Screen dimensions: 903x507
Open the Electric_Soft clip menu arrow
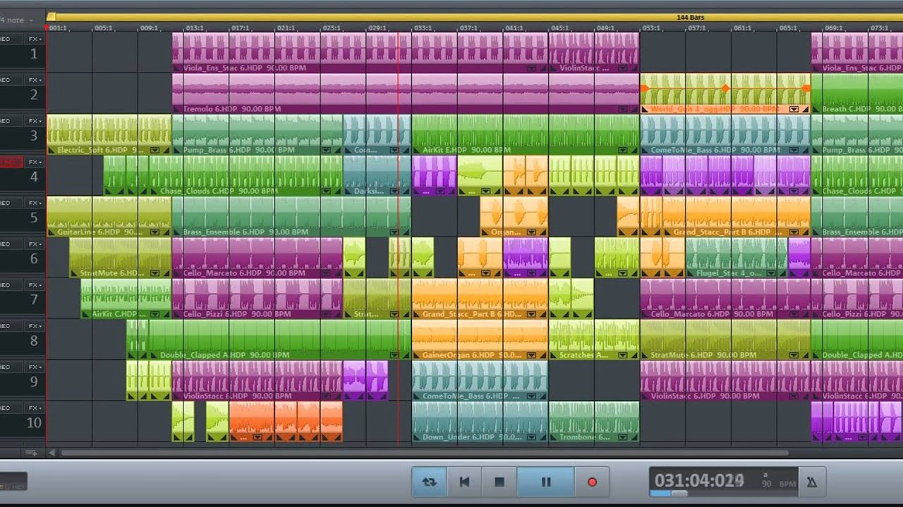pos(154,150)
